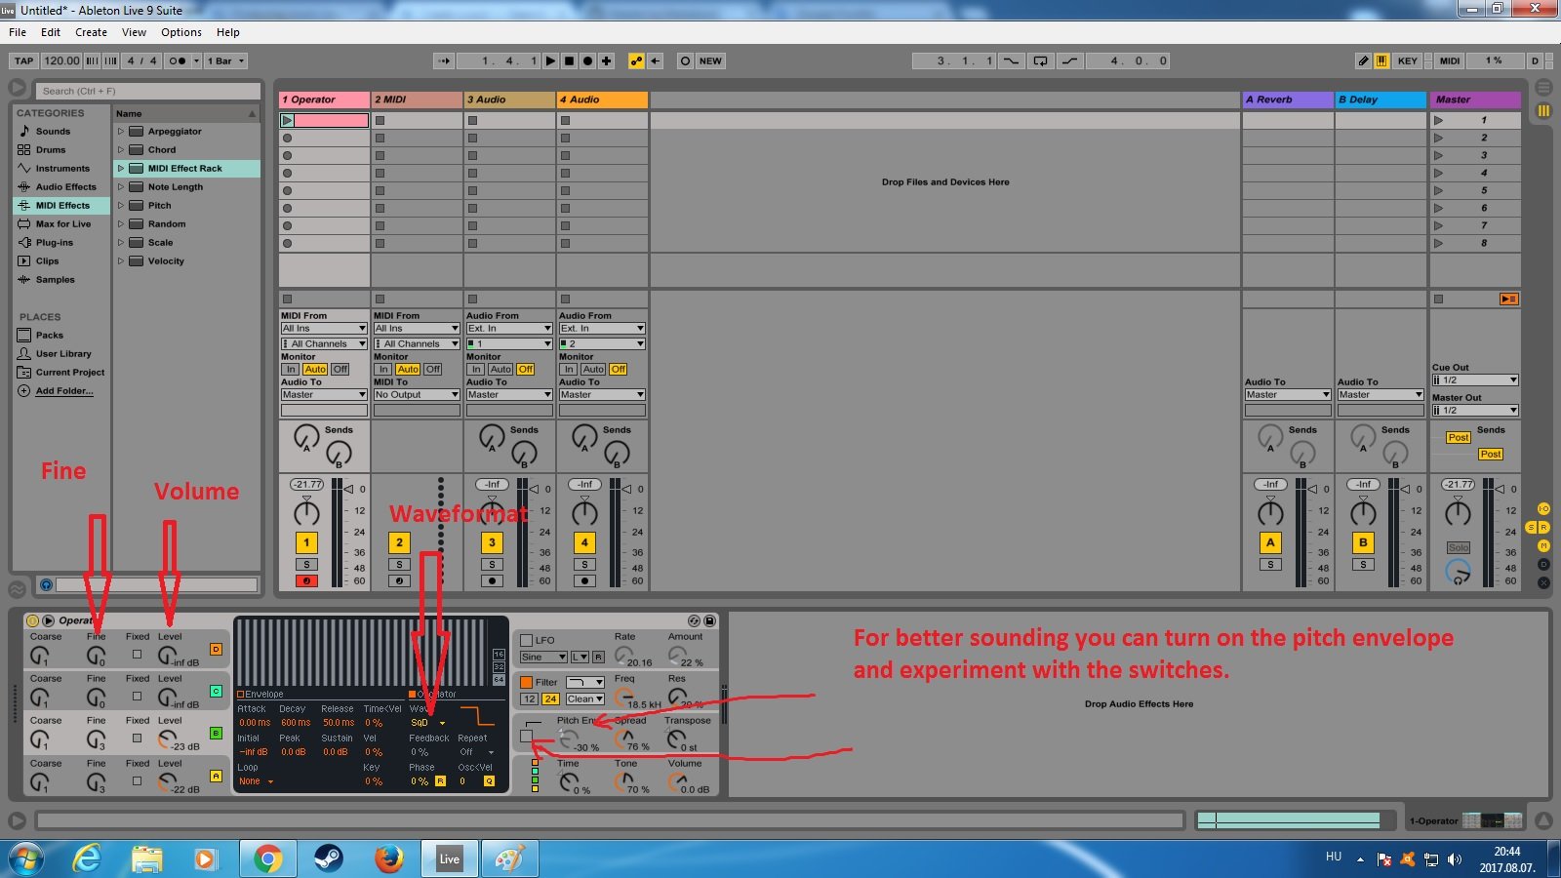Arm track 1 Operator for recording
Viewport: 1561px width, 878px height.
pyautogui.click(x=306, y=580)
